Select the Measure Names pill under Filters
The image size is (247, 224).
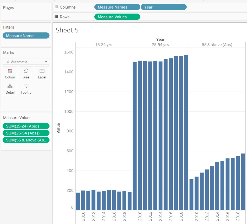click(x=26, y=36)
